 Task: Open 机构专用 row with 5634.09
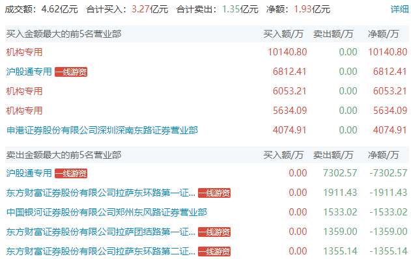[x=24, y=110]
